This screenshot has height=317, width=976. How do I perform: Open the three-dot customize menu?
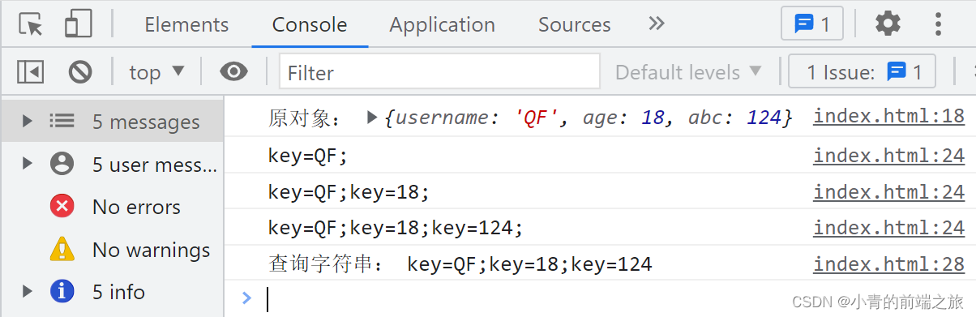coord(938,24)
